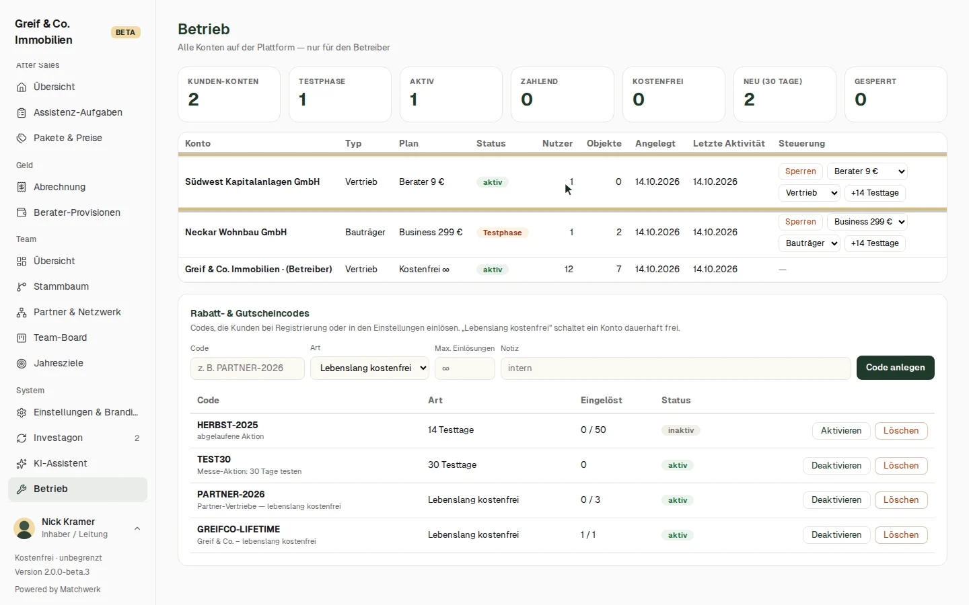The height and width of the screenshot is (605, 969).
Task: Click the board icon for Team-Board
Action: pyautogui.click(x=22, y=338)
